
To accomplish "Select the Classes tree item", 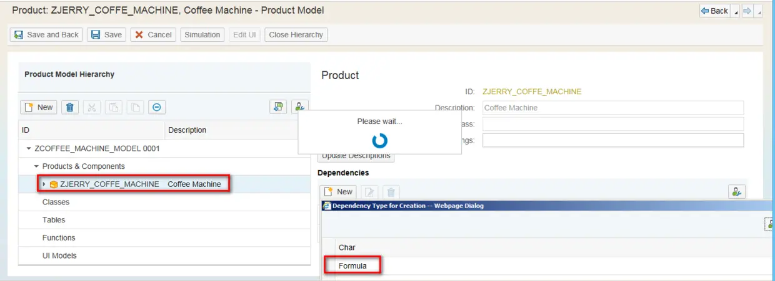I will click(56, 202).
